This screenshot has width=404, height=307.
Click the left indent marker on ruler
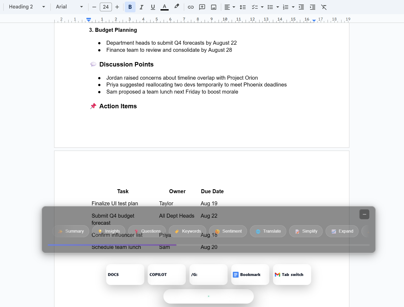pos(89,20)
